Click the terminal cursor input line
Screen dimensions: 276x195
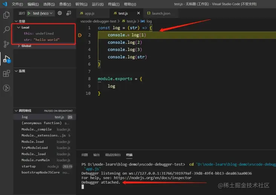(83, 187)
